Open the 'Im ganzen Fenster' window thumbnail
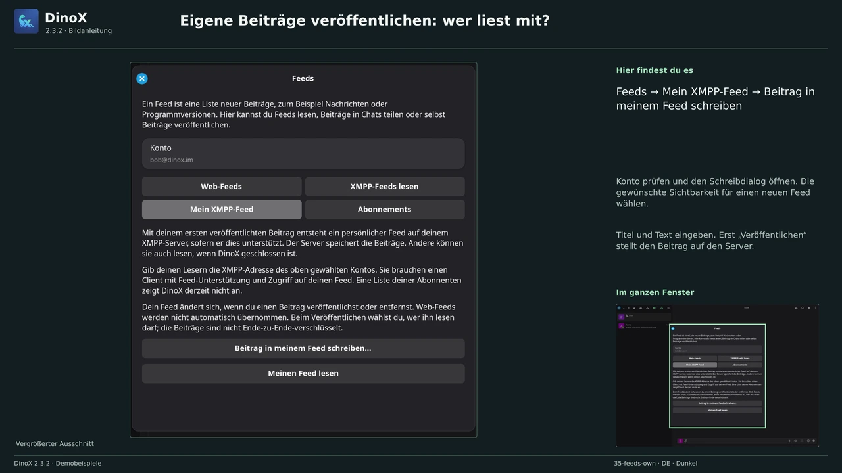Screen dimensions: 842x473 point(718,376)
